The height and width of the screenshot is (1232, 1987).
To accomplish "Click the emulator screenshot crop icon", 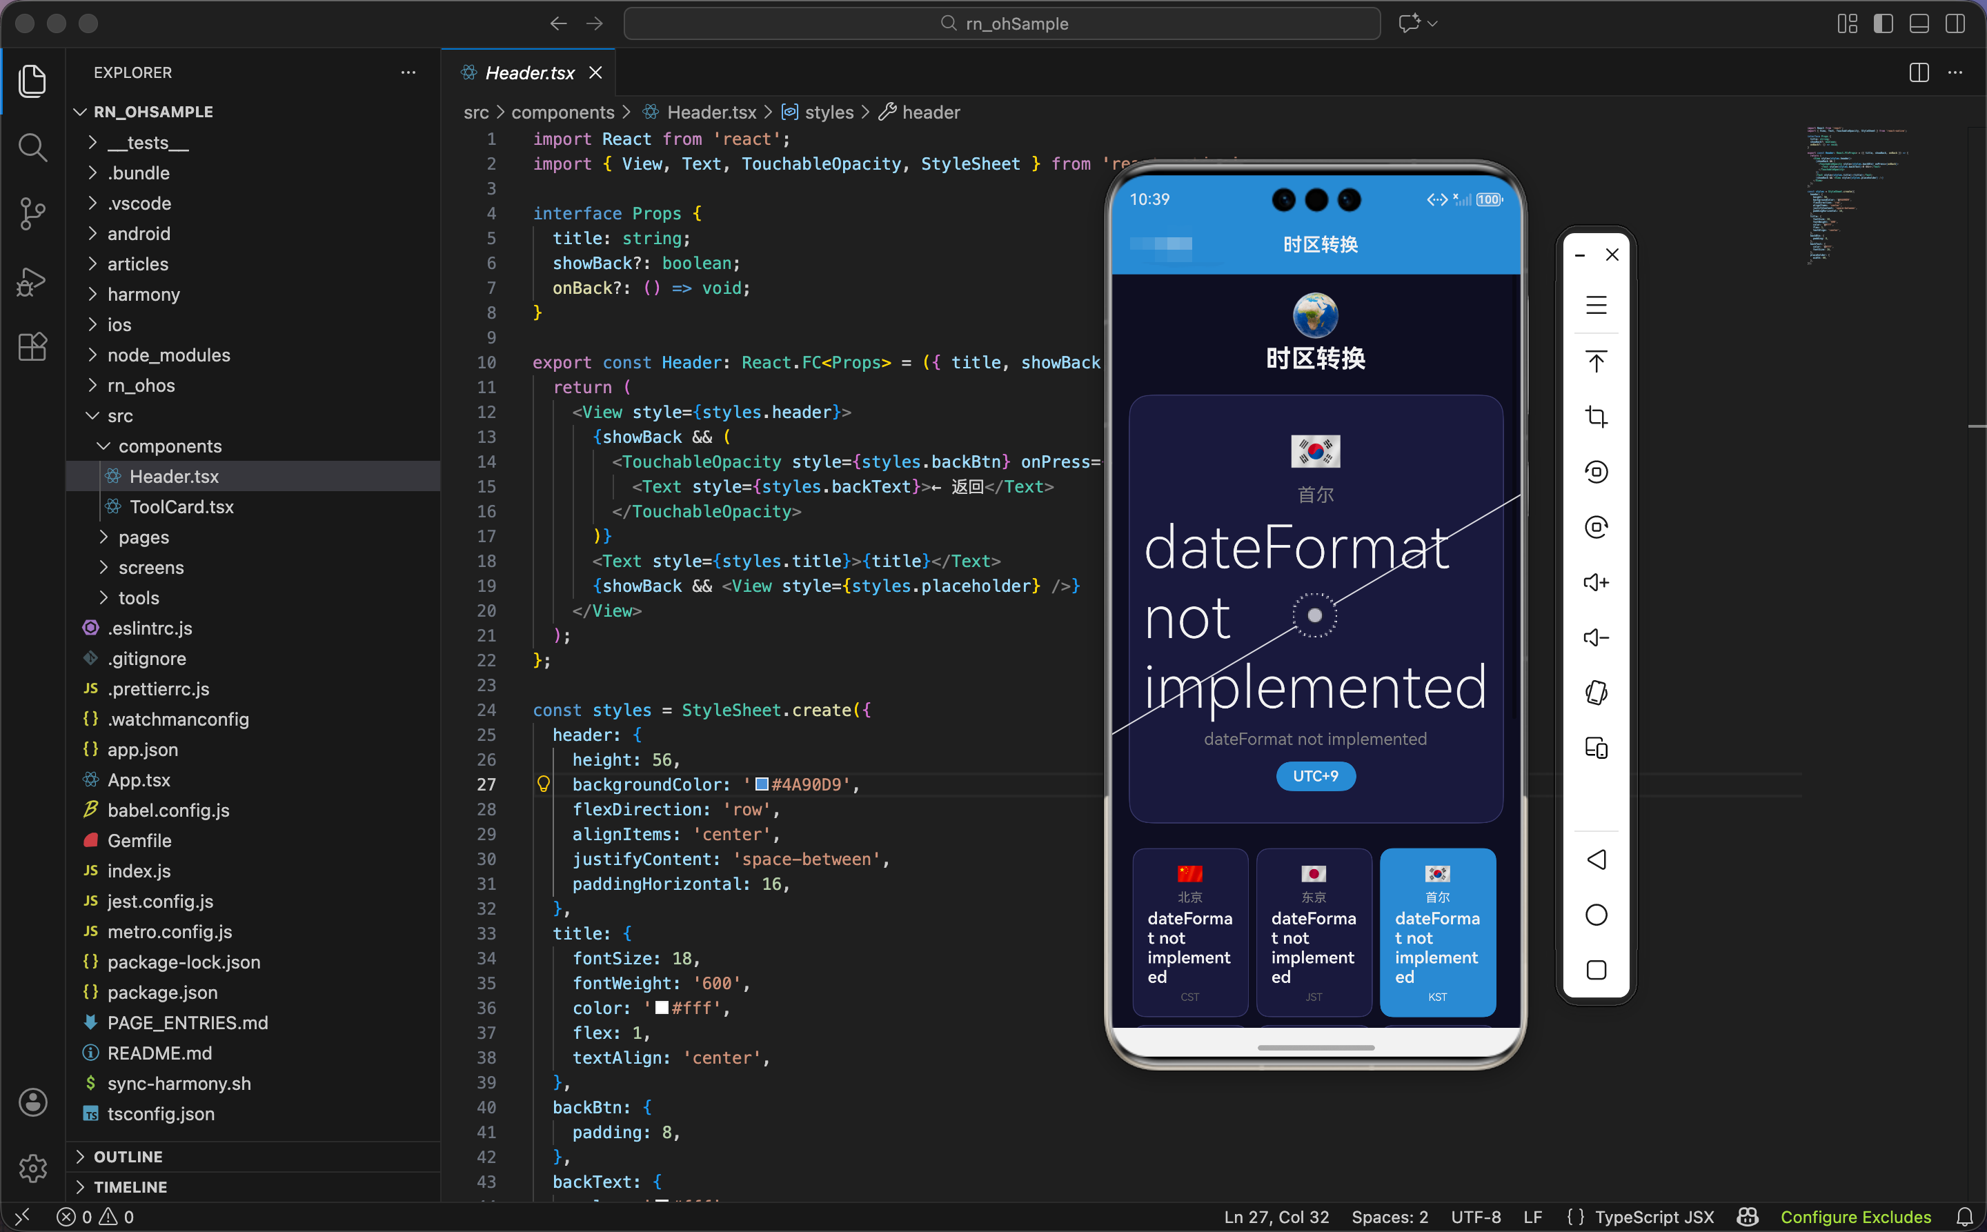I will 1596,417.
